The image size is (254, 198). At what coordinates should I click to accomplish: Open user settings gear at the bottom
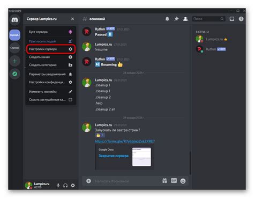(x=73, y=186)
